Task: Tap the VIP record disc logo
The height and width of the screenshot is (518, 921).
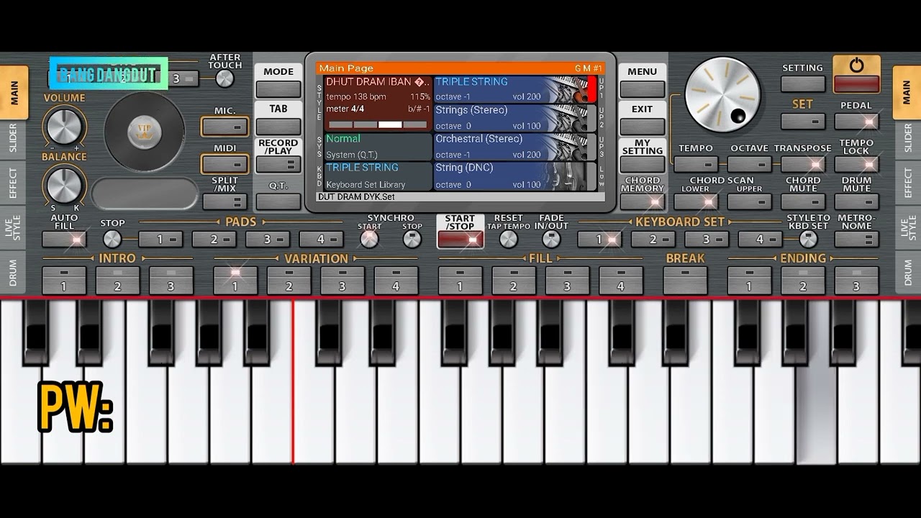Action: pos(145,132)
